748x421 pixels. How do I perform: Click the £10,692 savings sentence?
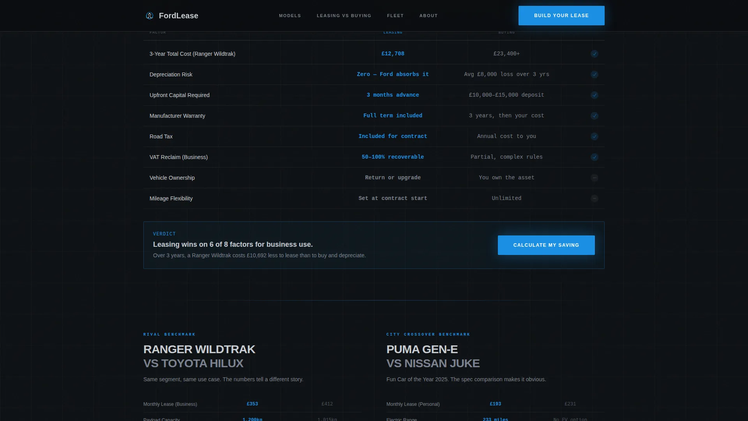[259, 255]
